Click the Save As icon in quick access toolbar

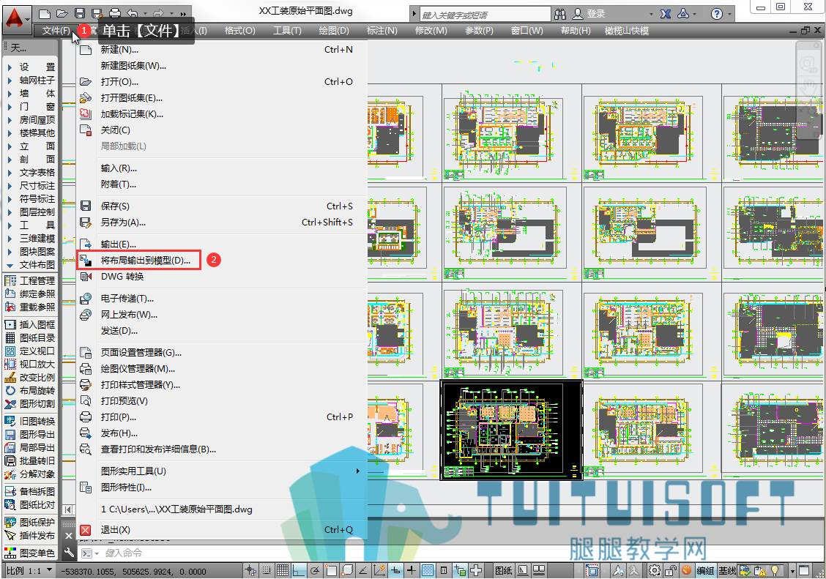coord(97,14)
